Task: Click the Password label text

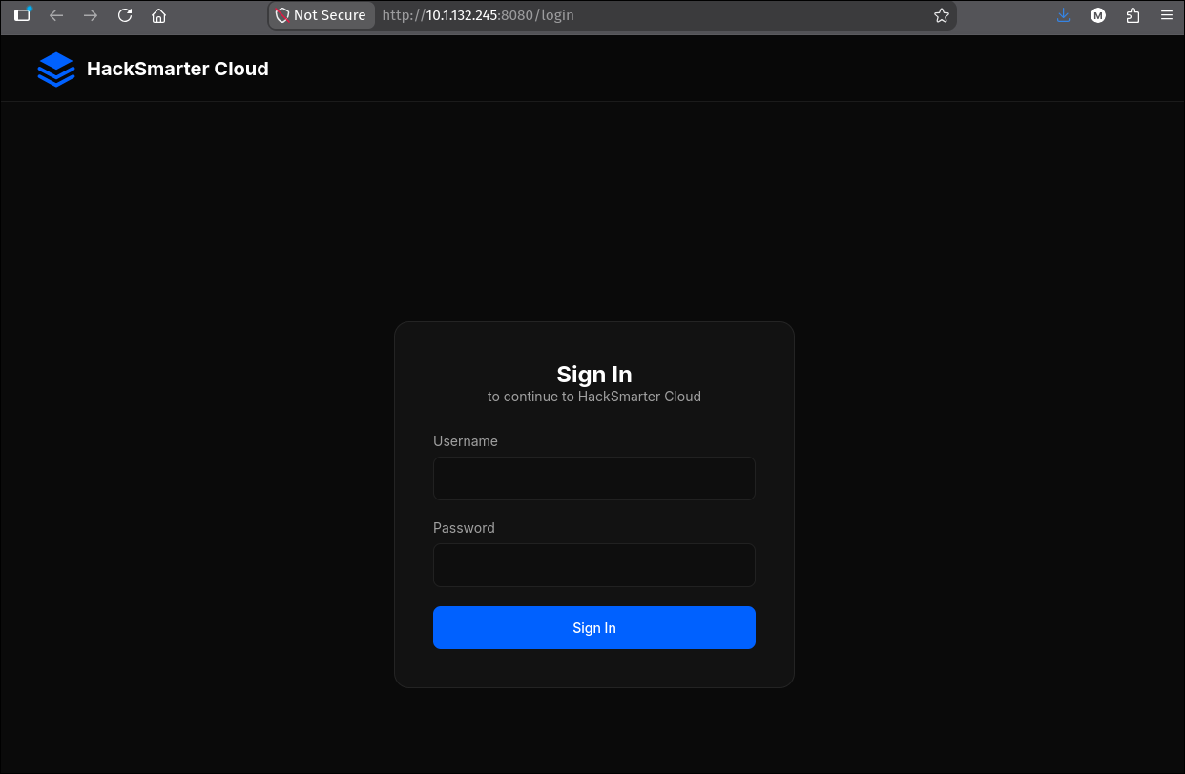Action: coord(464,528)
